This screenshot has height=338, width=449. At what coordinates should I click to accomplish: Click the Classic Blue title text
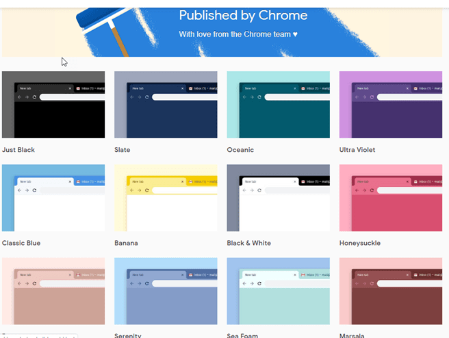(x=21, y=243)
